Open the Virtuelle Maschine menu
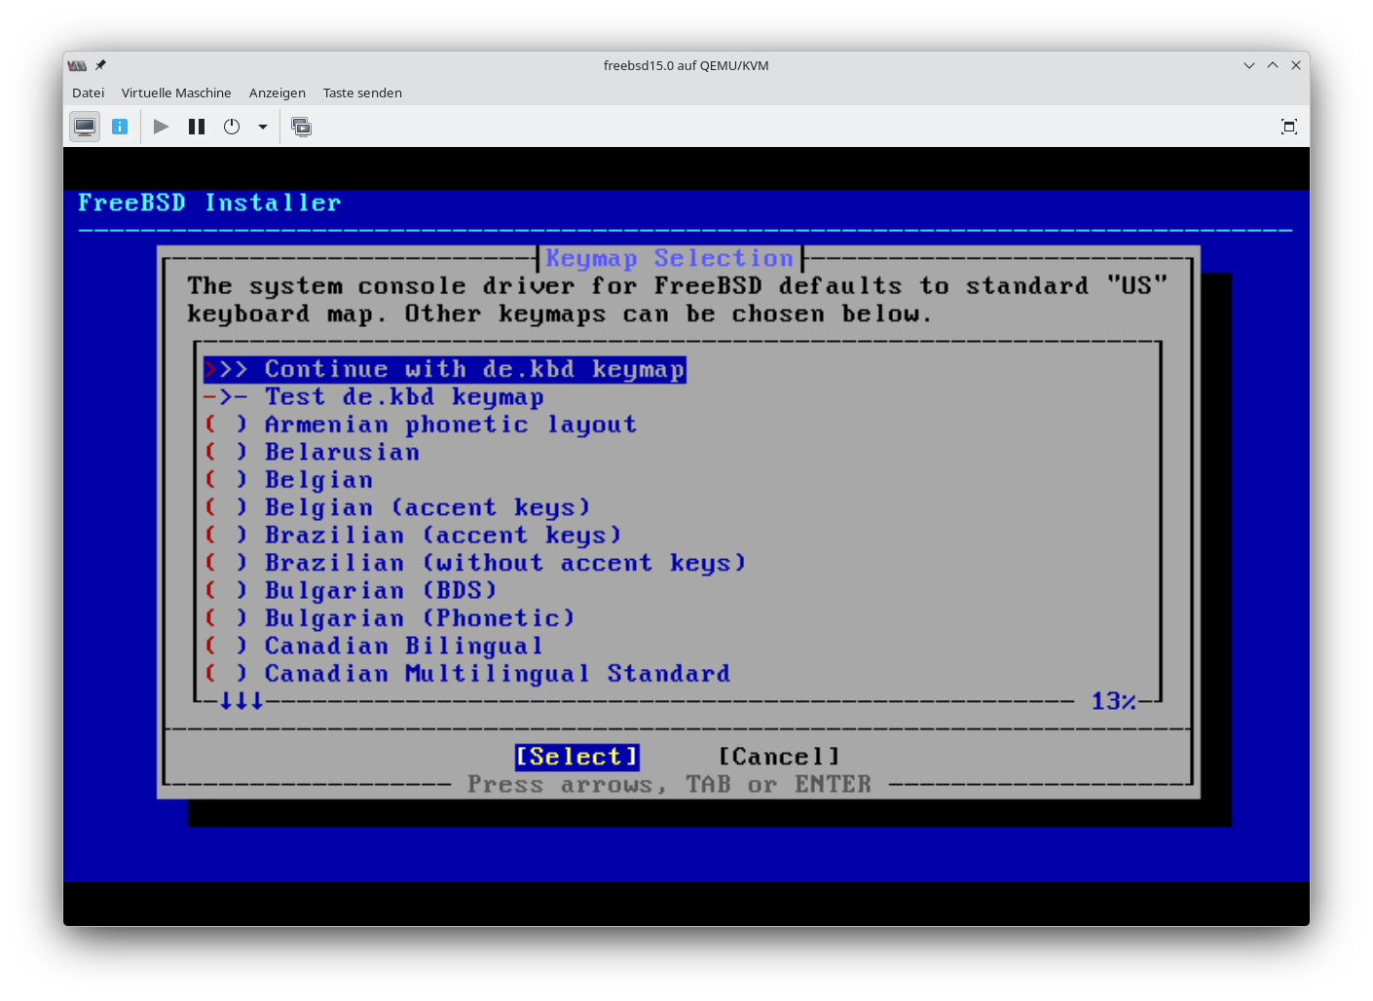Image resolution: width=1373 pixels, height=1001 pixels. [176, 93]
